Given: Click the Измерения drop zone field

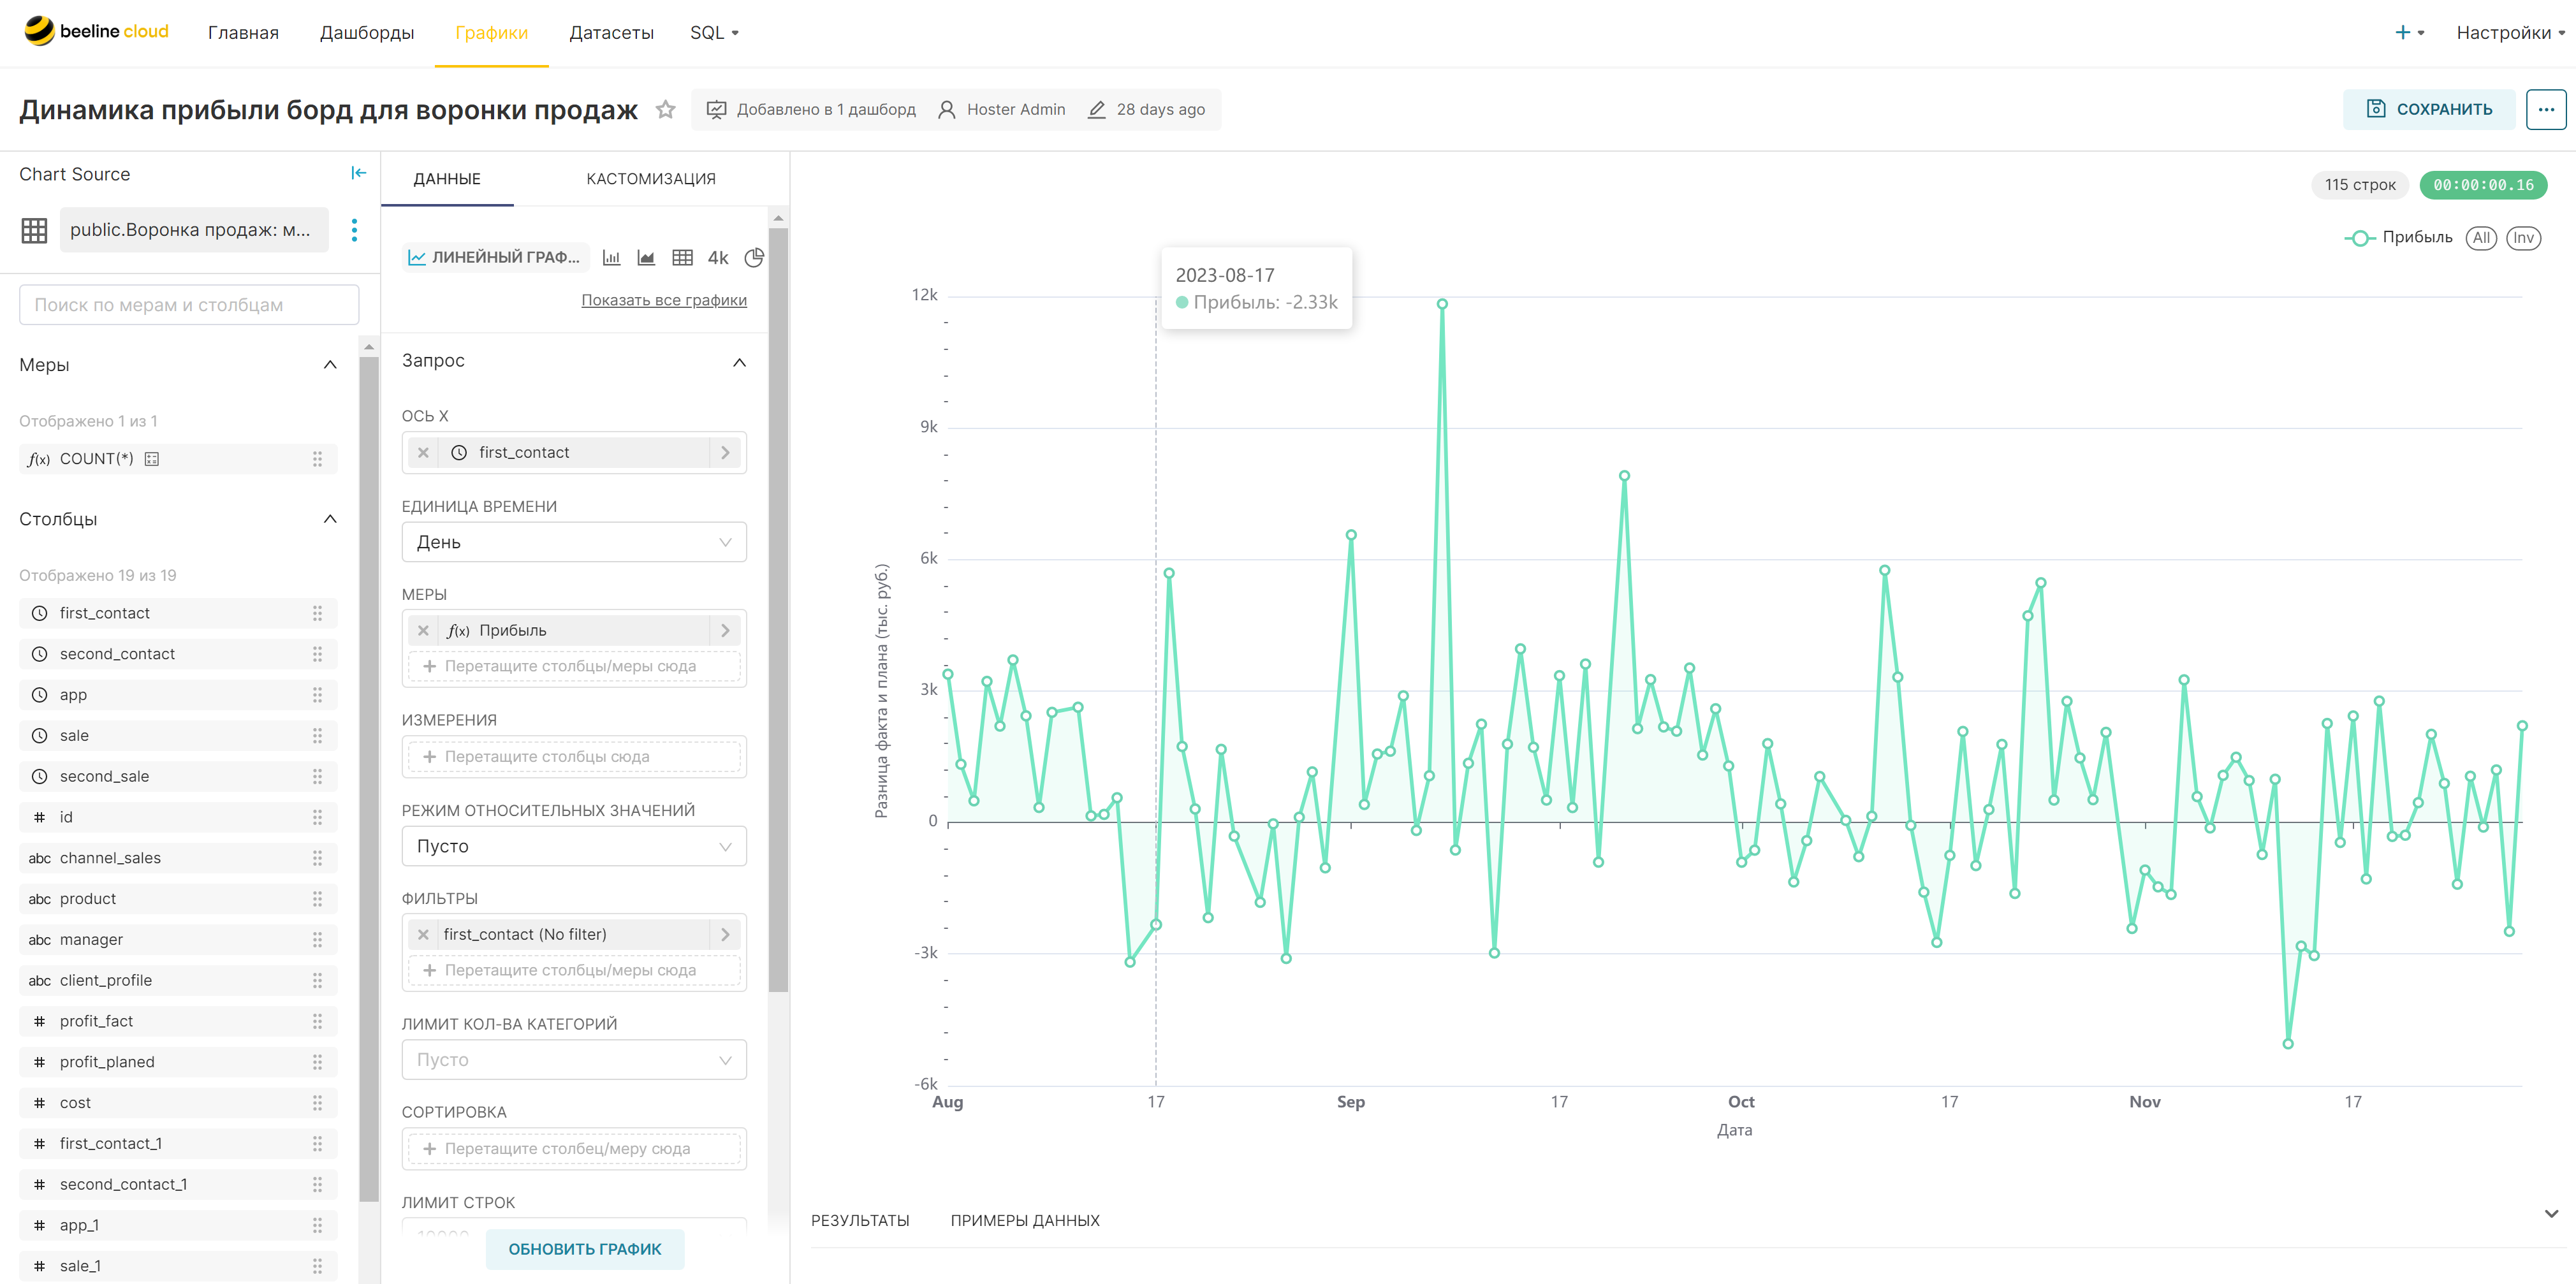Looking at the screenshot, I should click(x=574, y=757).
